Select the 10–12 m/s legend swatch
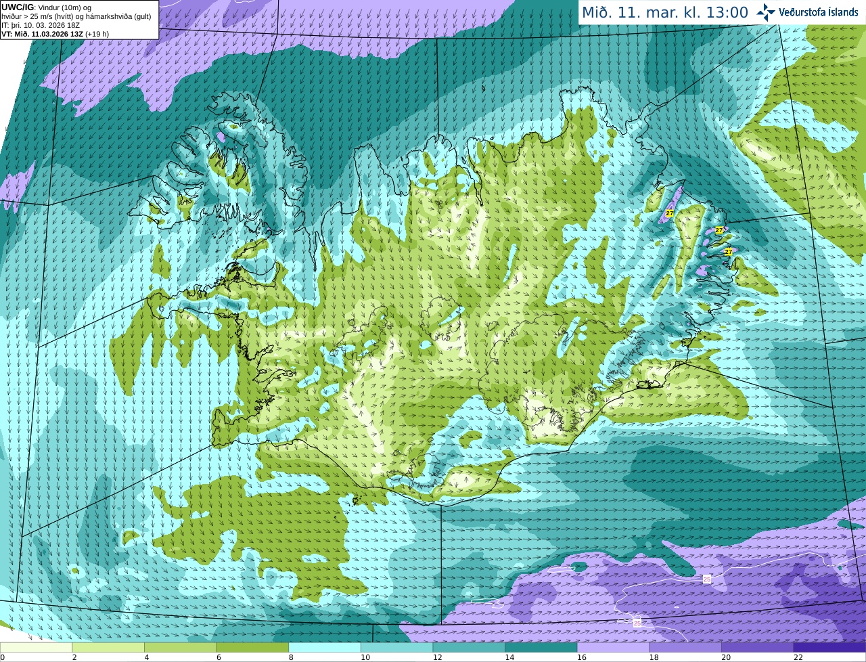The width and height of the screenshot is (866, 662). point(397,647)
